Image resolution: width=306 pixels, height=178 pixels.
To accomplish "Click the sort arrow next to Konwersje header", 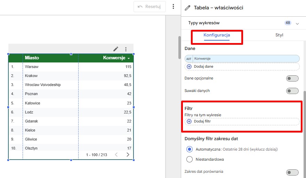I will (x=129, y=58).
